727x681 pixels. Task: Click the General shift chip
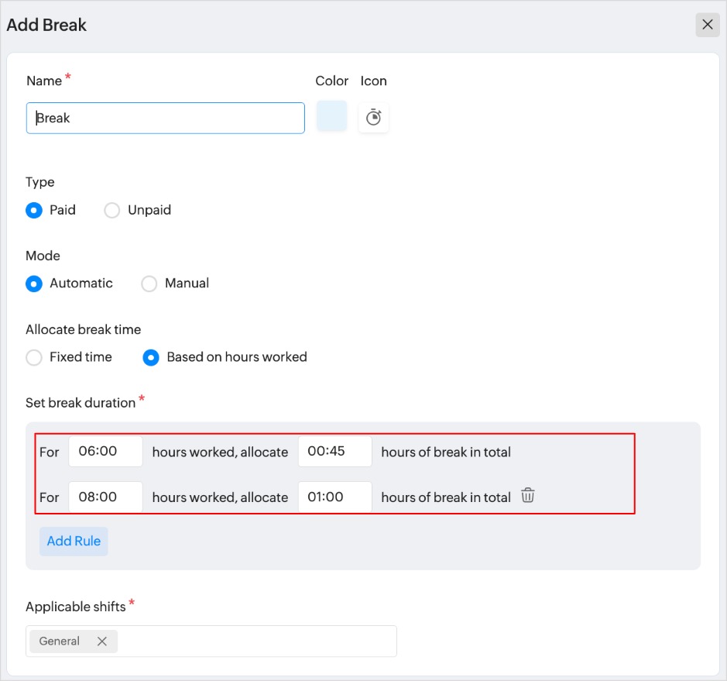click(60, 641)
